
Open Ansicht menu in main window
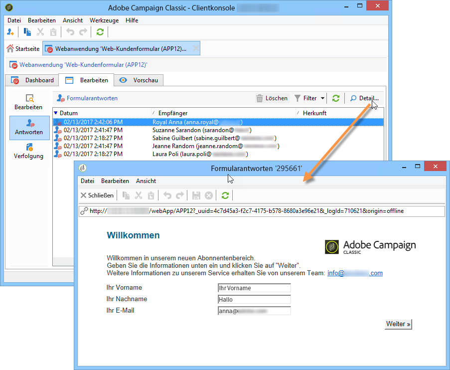click(x=73, y=20)
